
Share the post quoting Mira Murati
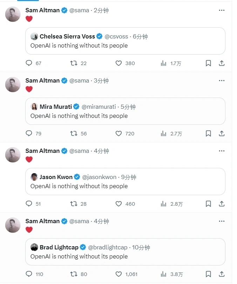tap(222, 134)
